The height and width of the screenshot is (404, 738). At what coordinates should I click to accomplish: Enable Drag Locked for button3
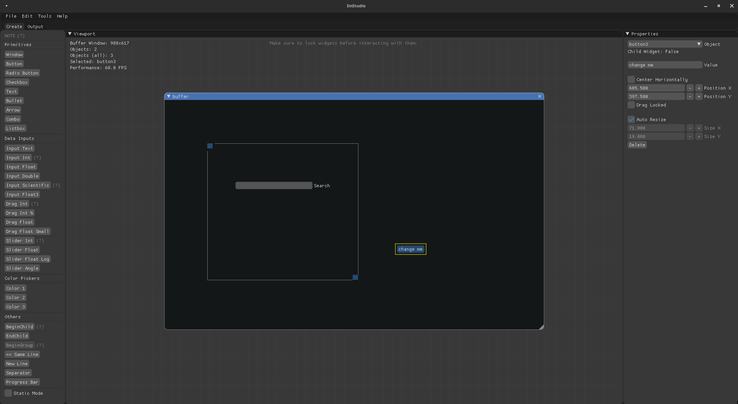click(631, 105)
